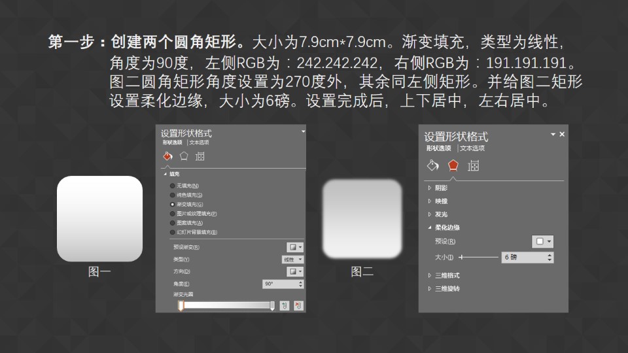Select 图片或纹理填充 radio option
The image size is (628, 353).
point(173,213)
